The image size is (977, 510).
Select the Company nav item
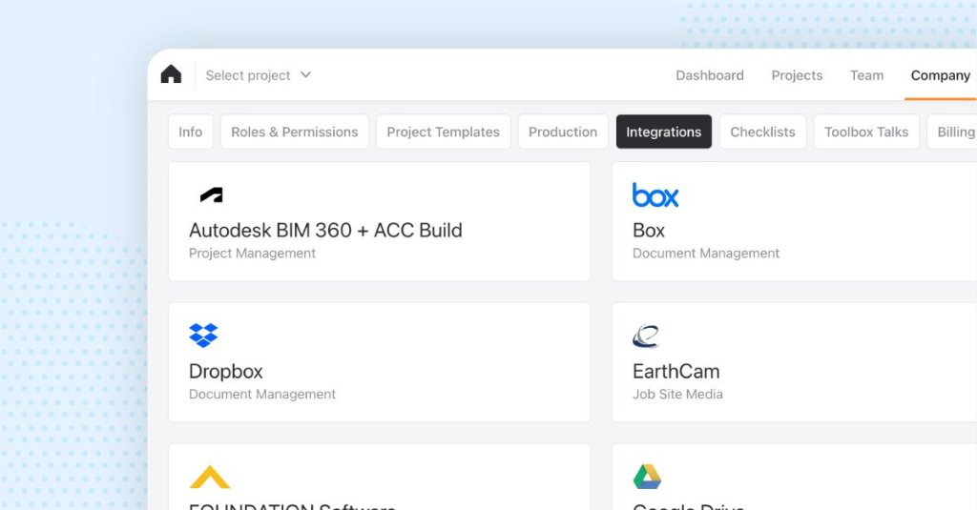940,75
